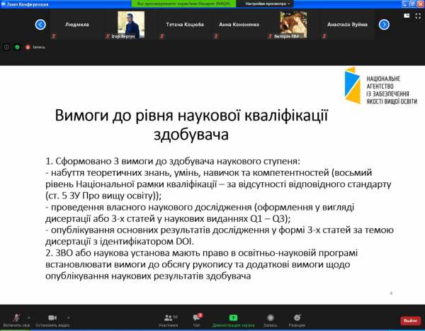Stop video using the camera button

tap(52, 318)
